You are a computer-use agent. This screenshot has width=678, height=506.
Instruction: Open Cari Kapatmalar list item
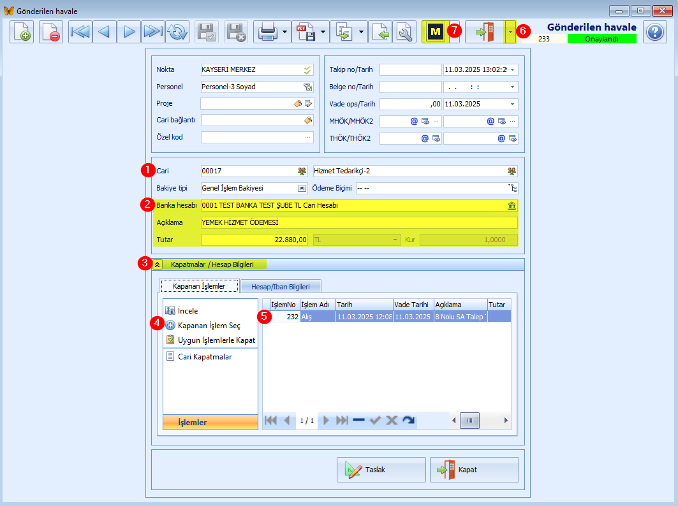[x=205, y=356]
